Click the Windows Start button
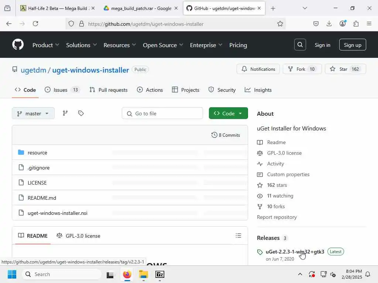The width and height of the screenshot is (378, 283). tap(12, 274)
